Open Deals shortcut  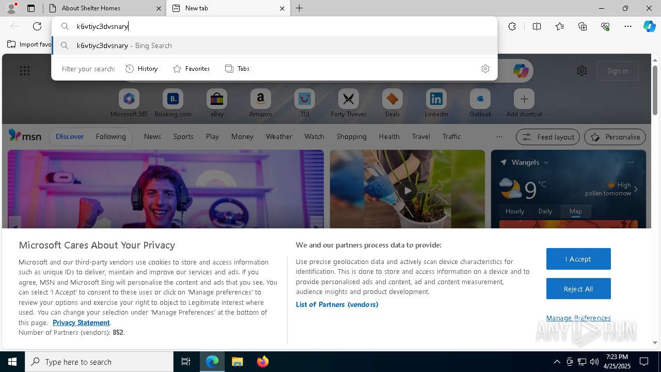point(392,103)
